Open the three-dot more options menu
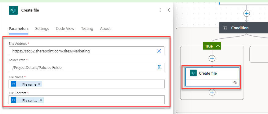The image size is (268, 114). [160, 10]
